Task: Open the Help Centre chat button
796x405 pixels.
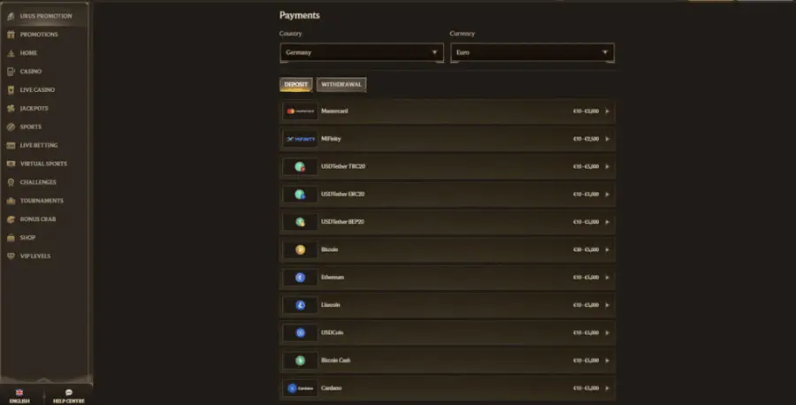Action: [x=68, y=396]
